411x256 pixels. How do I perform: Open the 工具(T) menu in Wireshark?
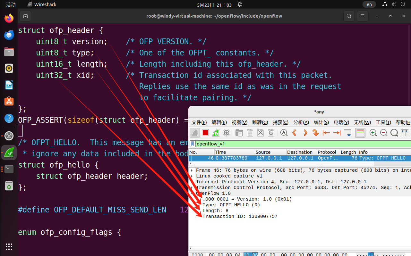click(383, 122)
